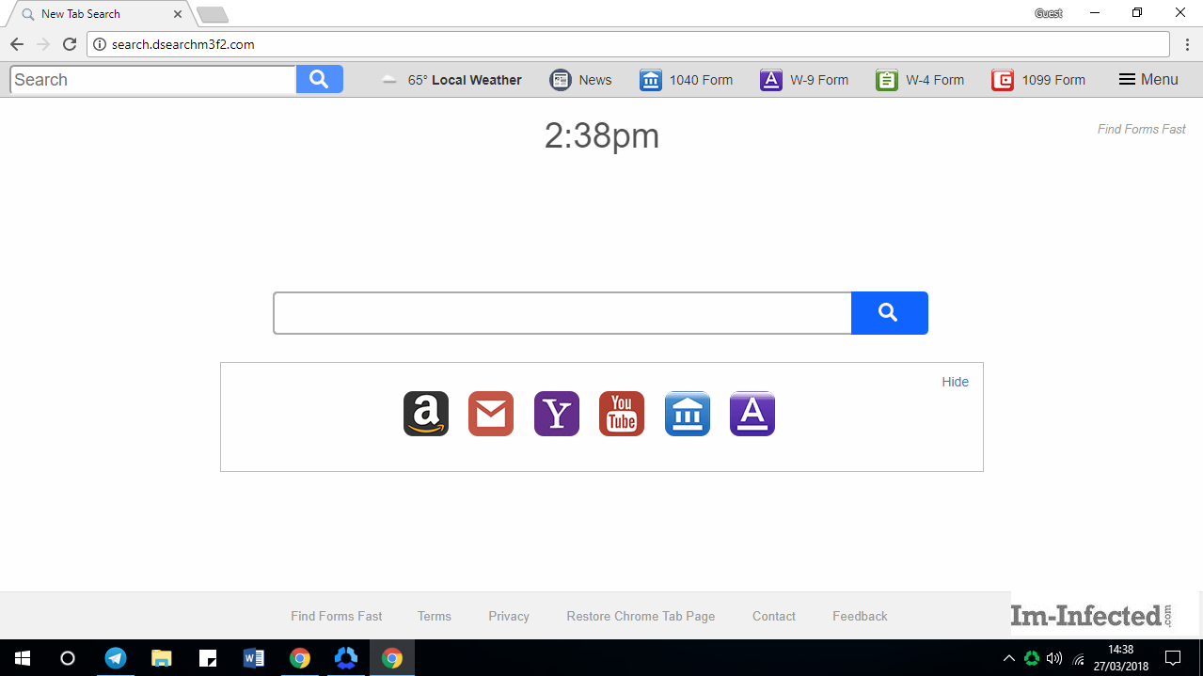Open the hamburger Menu on the toolbar
This screenshot has width=1203, height=676.
(x=1148, y=80)
